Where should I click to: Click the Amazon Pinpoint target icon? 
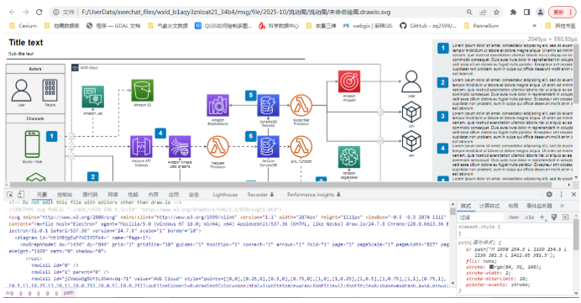point(349,81)
